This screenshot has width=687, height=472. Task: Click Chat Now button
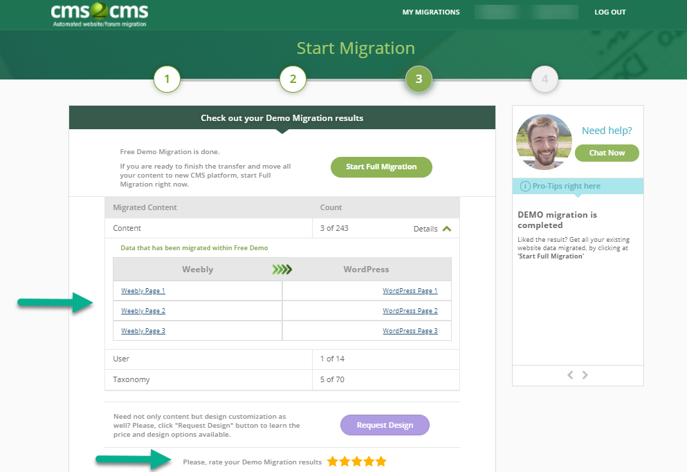point(607,153)
